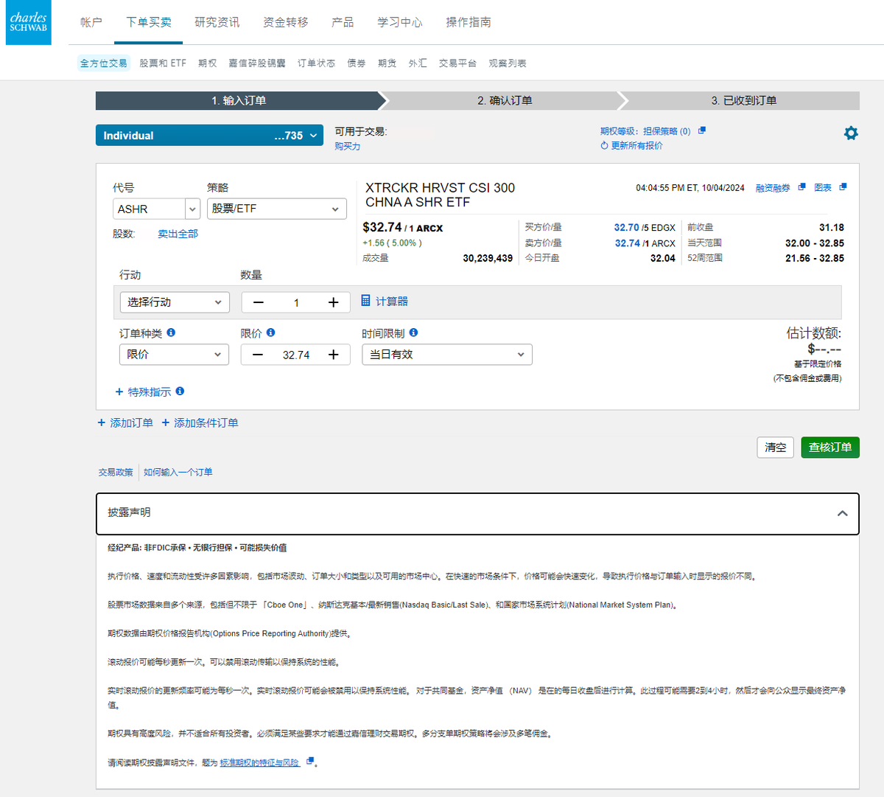Open the 研究资讯 menu
Image resolution: width=884 pixels, height=797 pixels.
(217, 22)
